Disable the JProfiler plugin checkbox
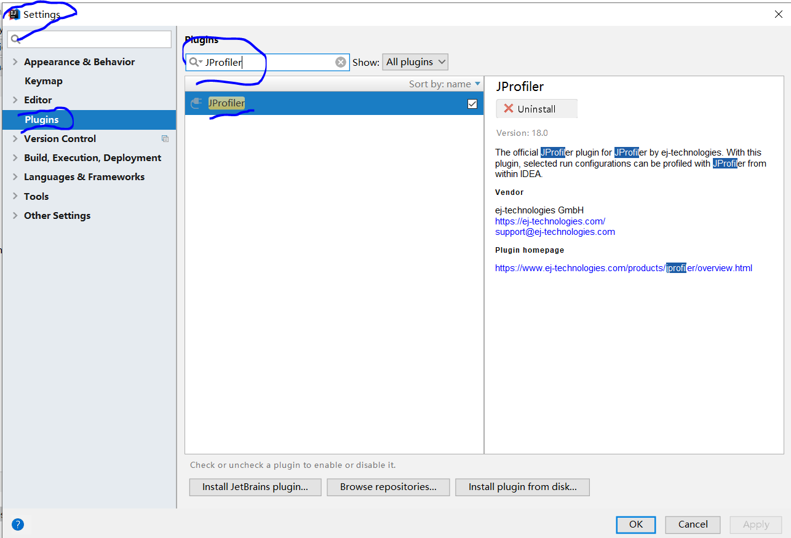 tap(472, 103)
